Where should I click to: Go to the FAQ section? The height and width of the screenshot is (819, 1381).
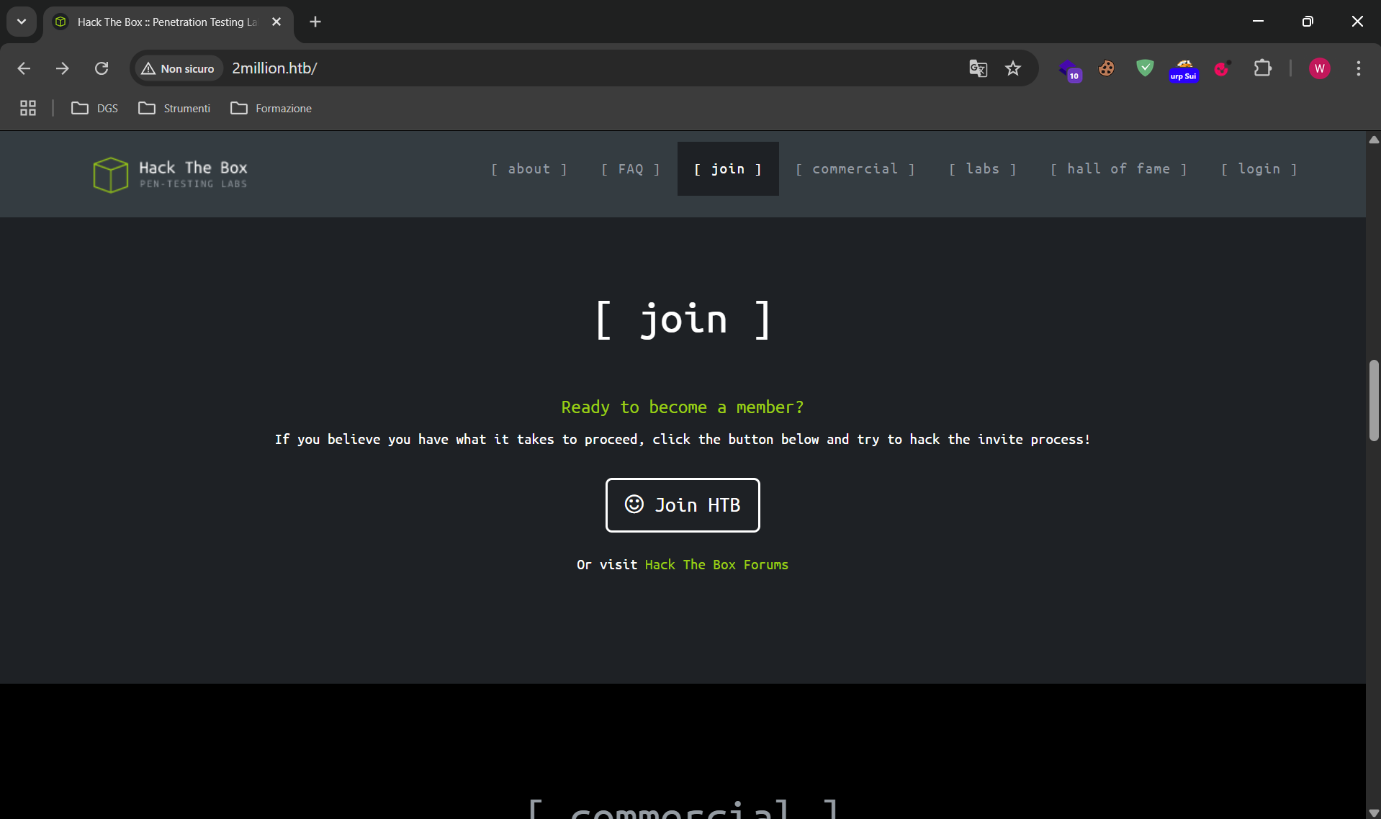tap(631, 168)
